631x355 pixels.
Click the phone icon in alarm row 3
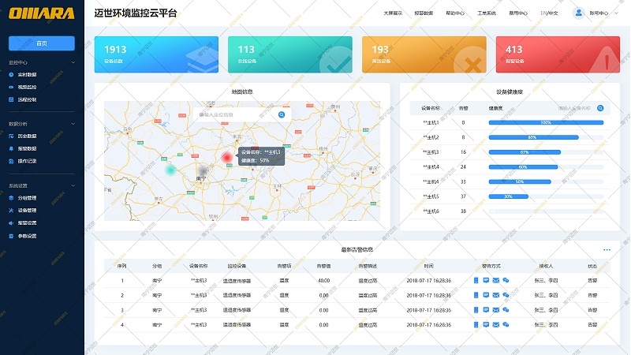[x=476, y=310]
